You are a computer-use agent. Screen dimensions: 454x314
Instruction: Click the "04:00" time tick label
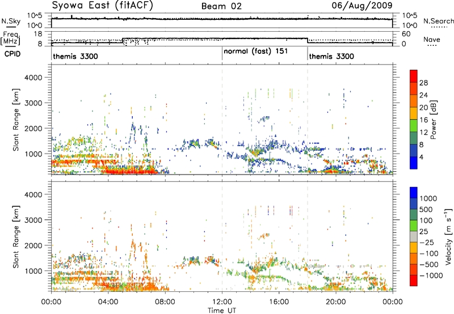point(108,302)
